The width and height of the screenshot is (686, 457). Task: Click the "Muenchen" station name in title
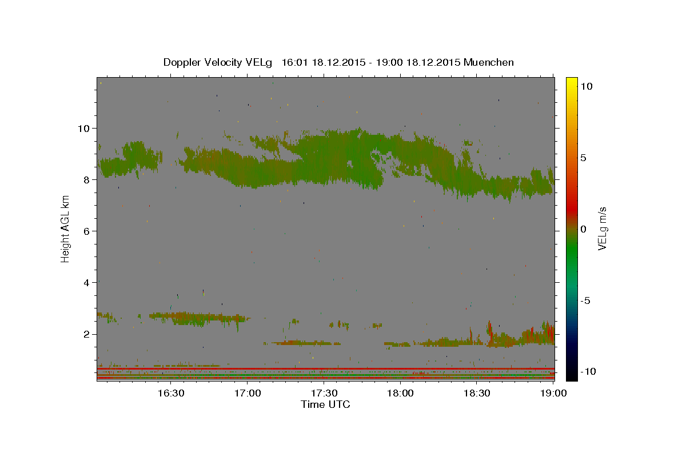point(489,62)
